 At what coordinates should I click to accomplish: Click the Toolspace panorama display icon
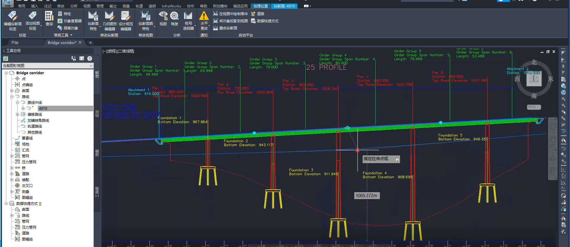[82, 58]
